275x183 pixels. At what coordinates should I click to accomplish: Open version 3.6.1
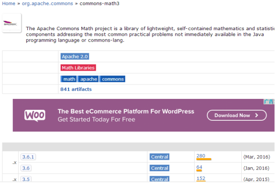tap(28, 157)
